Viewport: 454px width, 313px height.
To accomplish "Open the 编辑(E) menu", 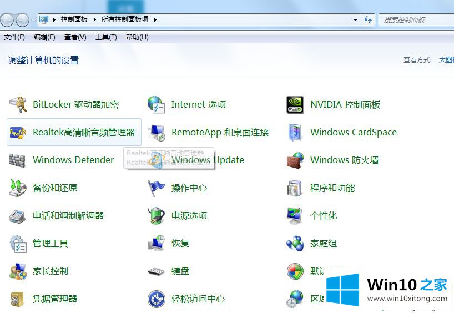I will pyautogui.click(x=44, y=37).
